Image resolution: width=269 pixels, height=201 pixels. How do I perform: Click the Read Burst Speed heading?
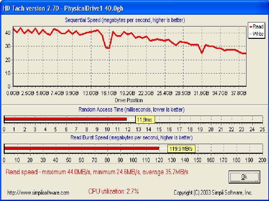(131, 137)
